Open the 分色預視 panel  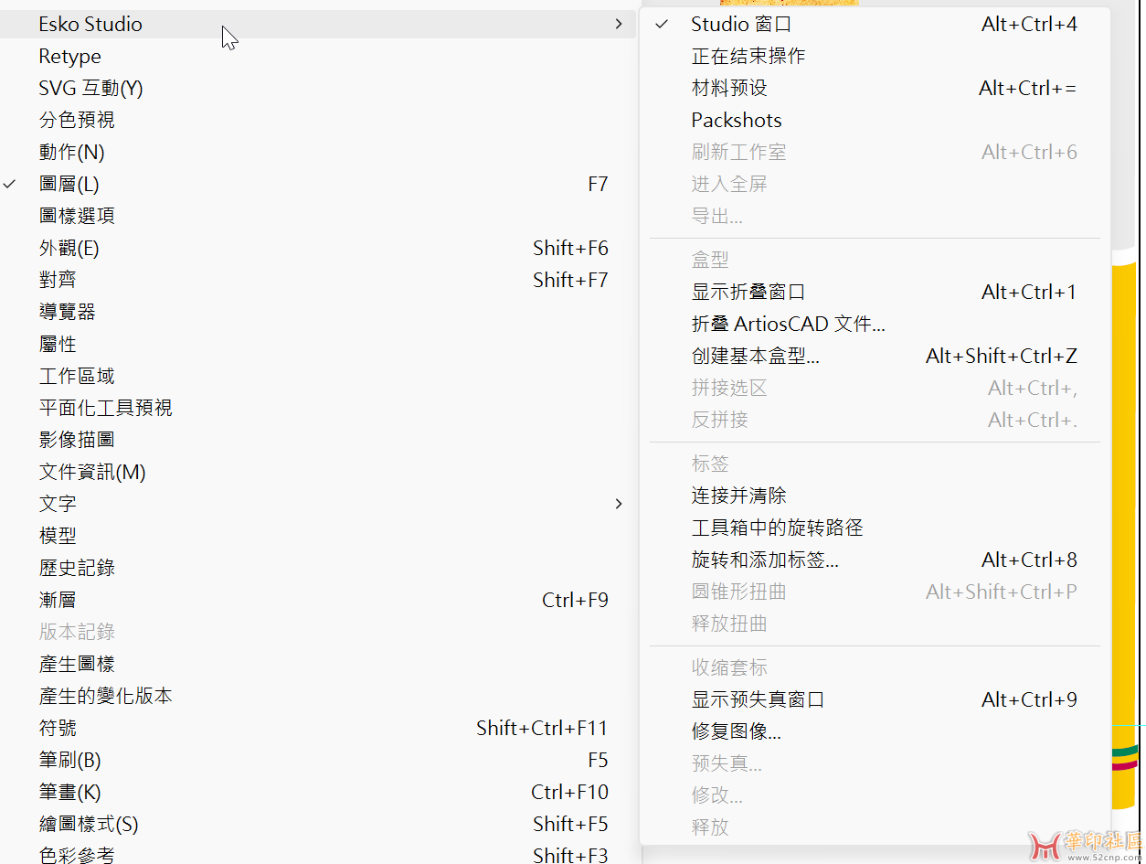pyautogui.click(x=77, y=121)
